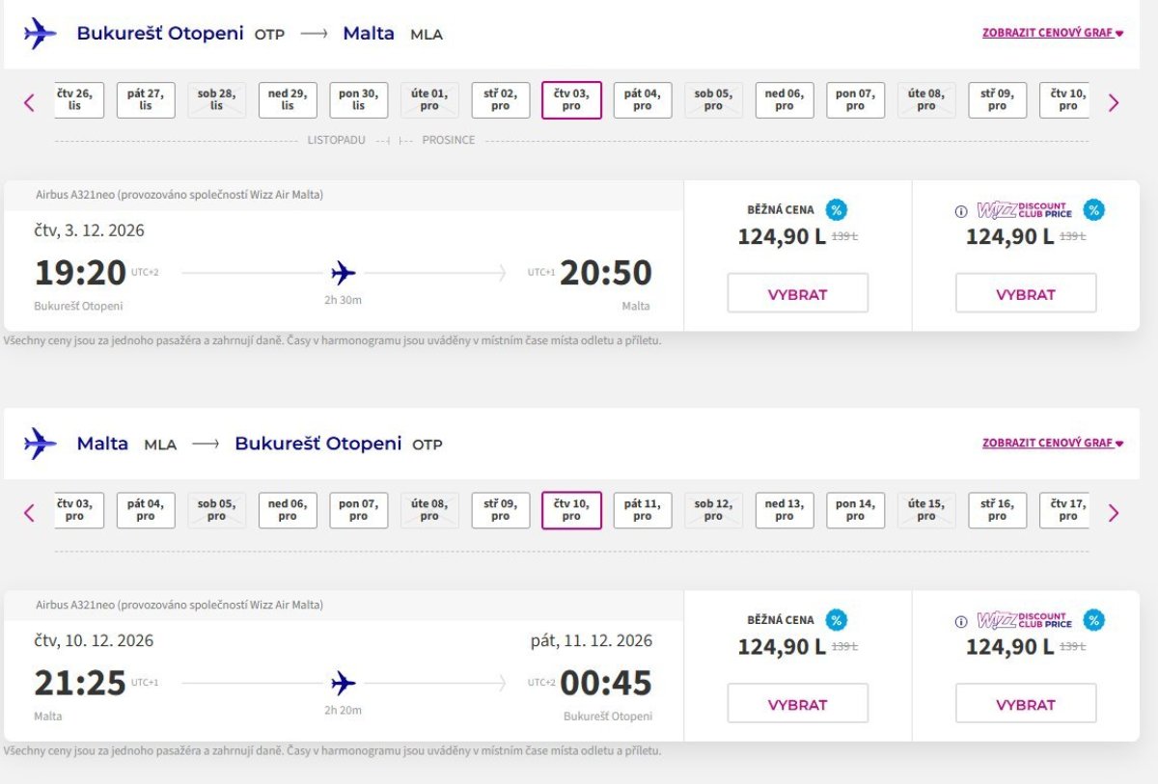Choose return Běžná cena with Vybrat
The image size is (1158, 784).
[x=798, y=704]
